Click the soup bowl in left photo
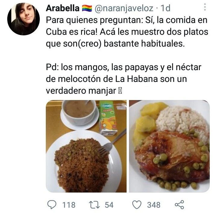The height and width of the screenshot is (214, 217). [79, 112]
